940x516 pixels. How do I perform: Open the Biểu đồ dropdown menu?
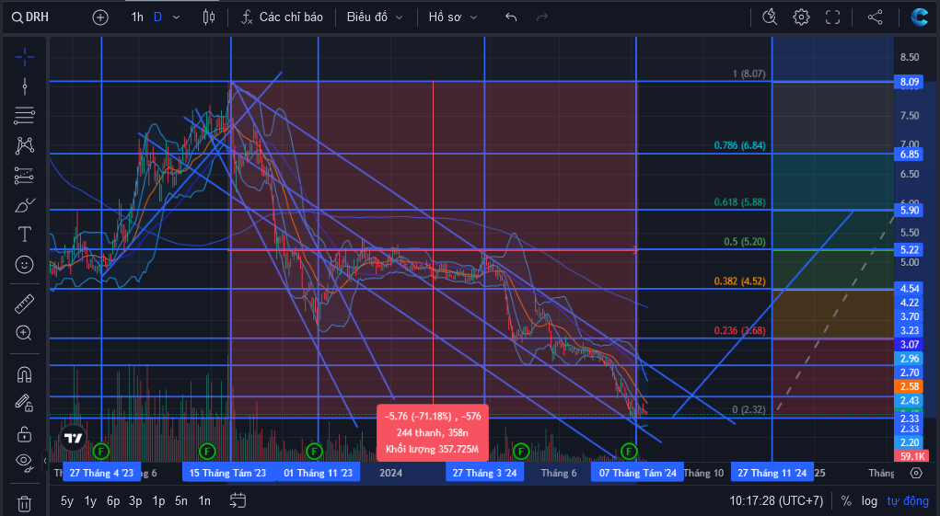(375, 17)
